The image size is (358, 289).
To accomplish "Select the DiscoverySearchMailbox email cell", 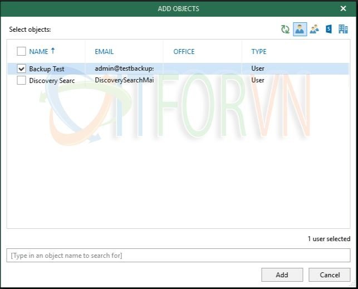I will [124, 80].
